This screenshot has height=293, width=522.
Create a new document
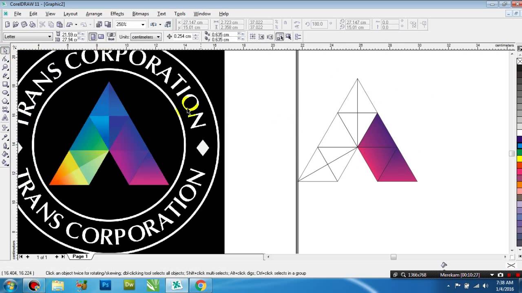7,24
